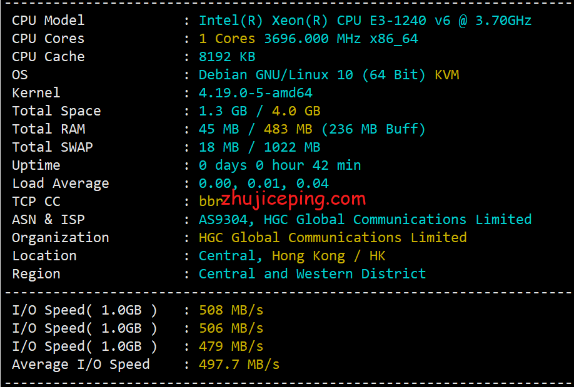Select the Intel(R) Xeon(R) CPU E3-1240 v6 value
The image size is (574, 387).
[365, 21]
